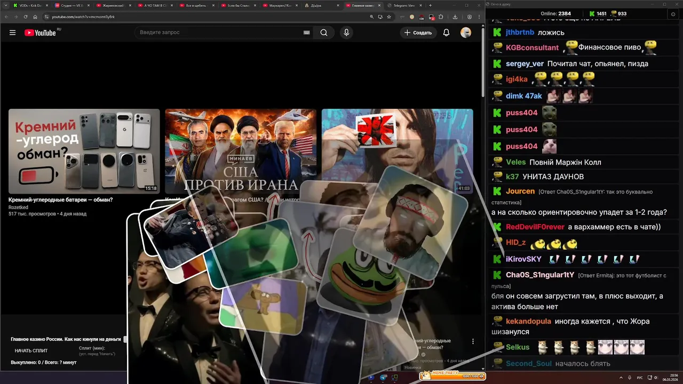The height and width of the screenshot is (384, 683).
Task: Click username Jourcen in chat
Action: click(520, 191)
